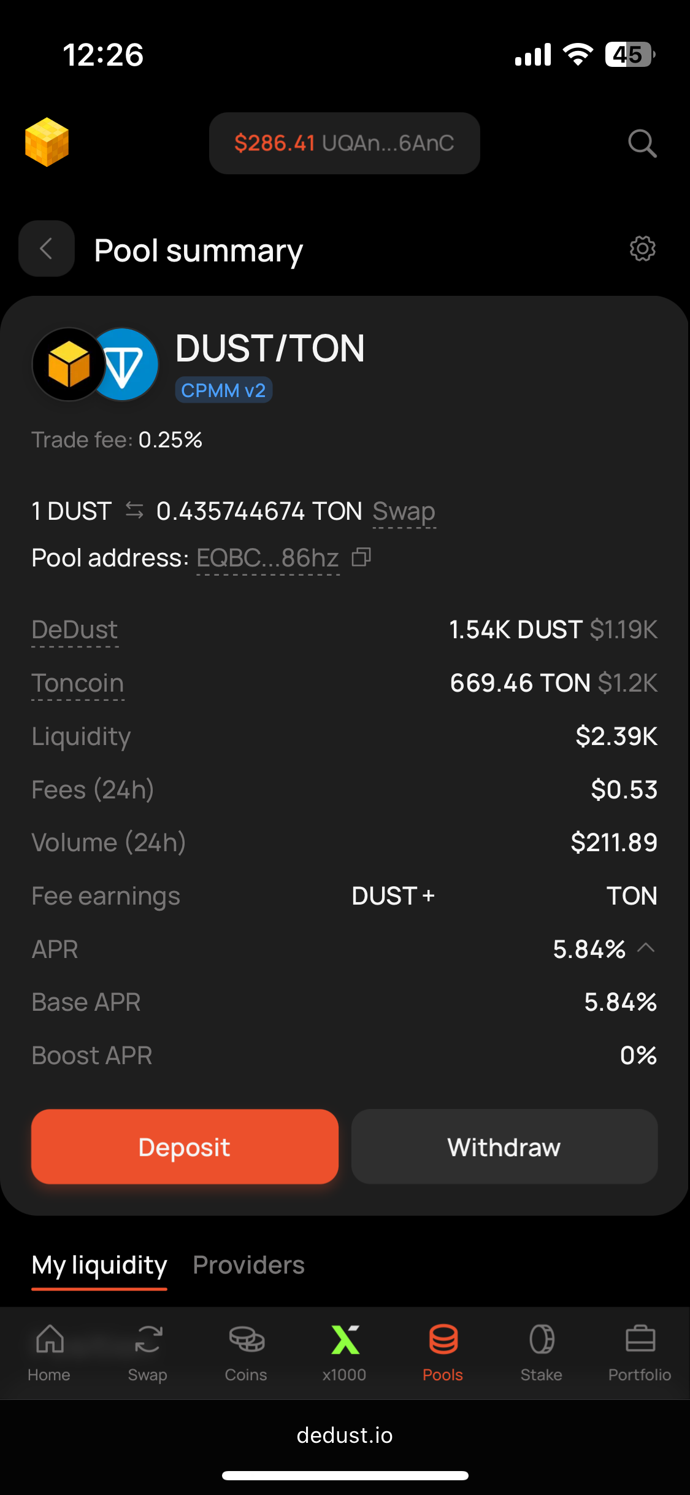Open the Portfolio briefcase icon

[640, 1350]
